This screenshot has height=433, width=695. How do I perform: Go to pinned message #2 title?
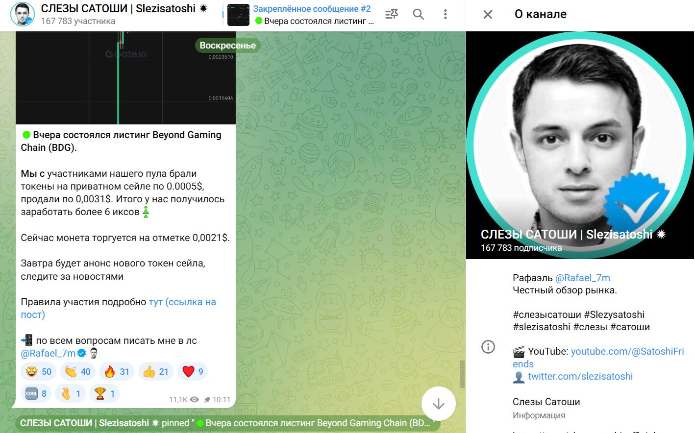[312, 9]
